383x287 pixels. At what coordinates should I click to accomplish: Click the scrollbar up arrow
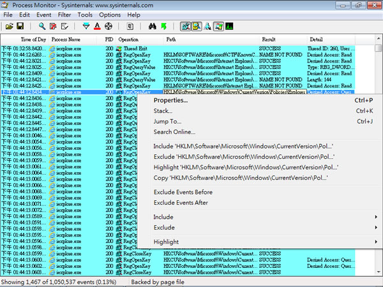click(379, 38)
